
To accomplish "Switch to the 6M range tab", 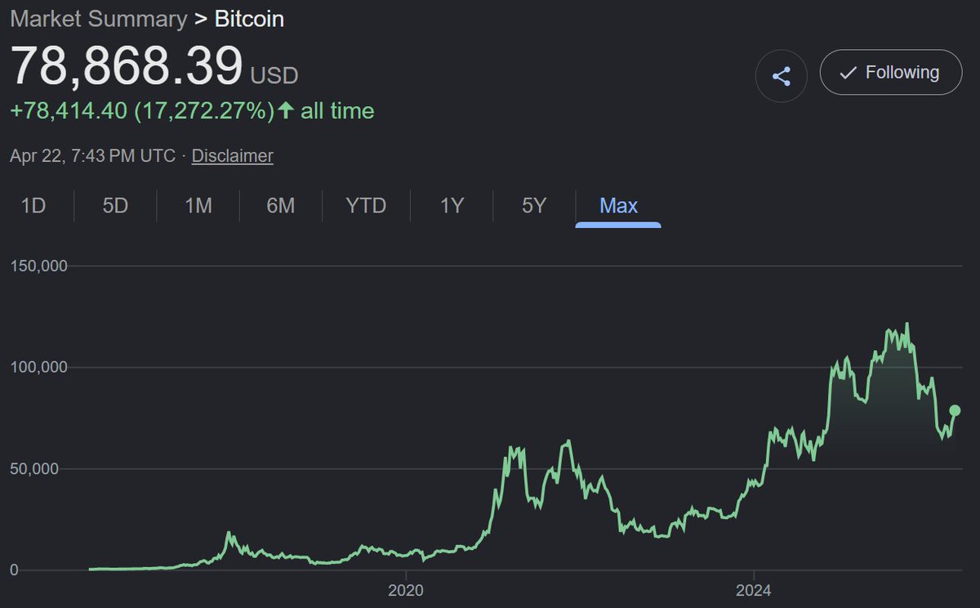I will [x=280, y=206].
